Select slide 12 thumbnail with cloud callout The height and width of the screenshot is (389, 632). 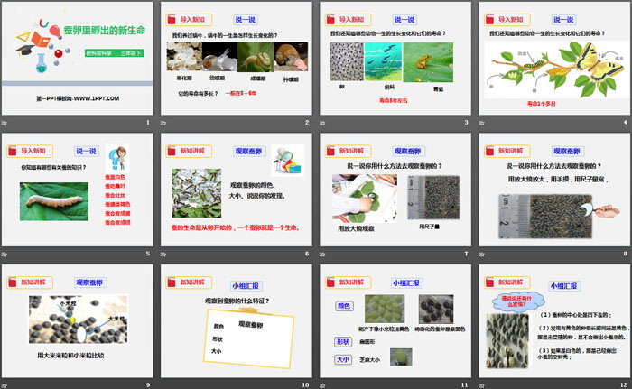point(554,321)
